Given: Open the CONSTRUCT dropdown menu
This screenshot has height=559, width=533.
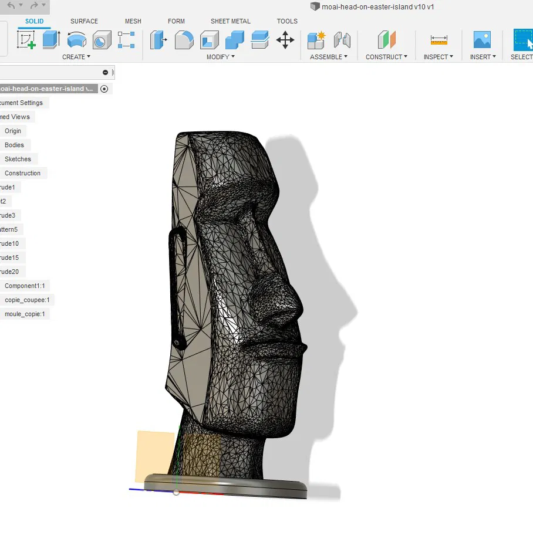Looking at the screenshot, I should (386, 57).
